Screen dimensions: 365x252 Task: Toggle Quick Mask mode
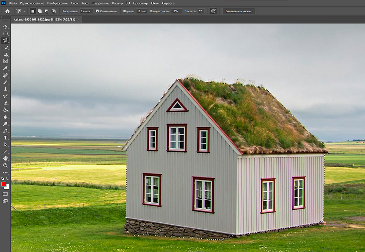[5, 194]
